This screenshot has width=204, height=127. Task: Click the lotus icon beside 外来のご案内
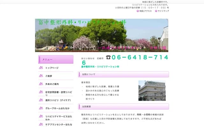(41, 84)
